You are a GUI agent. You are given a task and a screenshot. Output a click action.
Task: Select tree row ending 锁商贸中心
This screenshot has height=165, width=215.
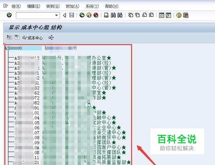tap(70, 137)
